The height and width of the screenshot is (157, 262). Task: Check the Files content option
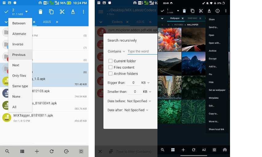pos(110,67)
